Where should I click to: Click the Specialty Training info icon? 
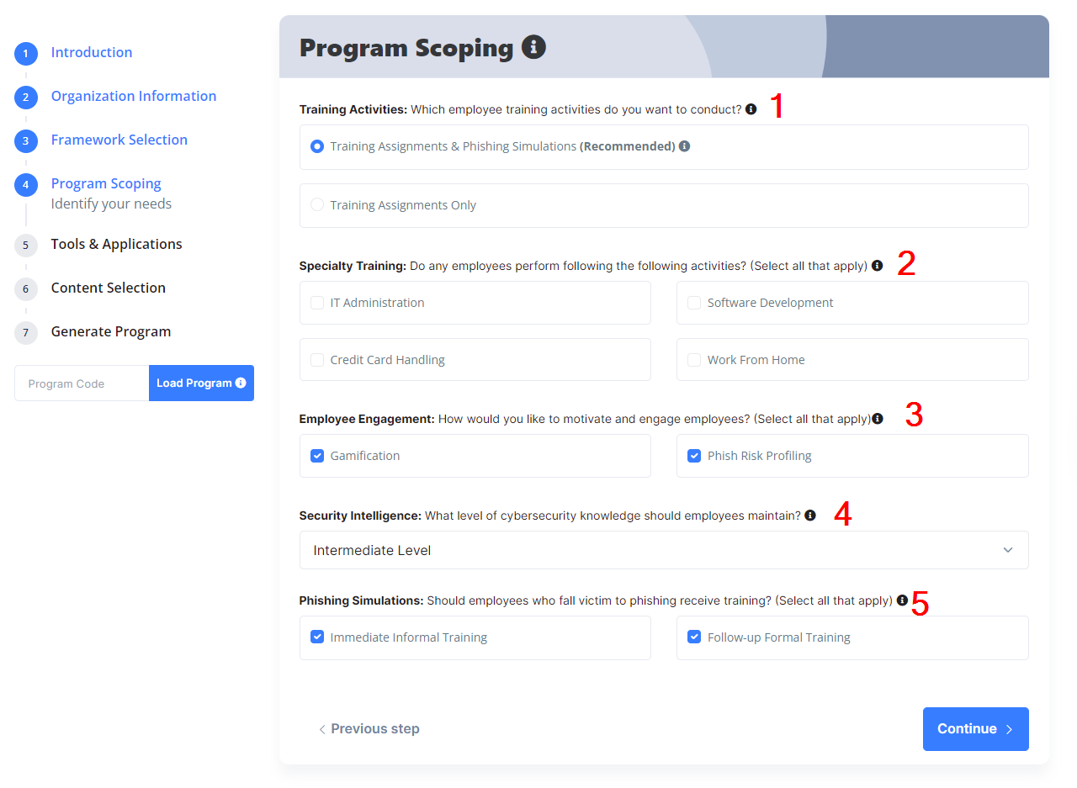pos(878,266)
